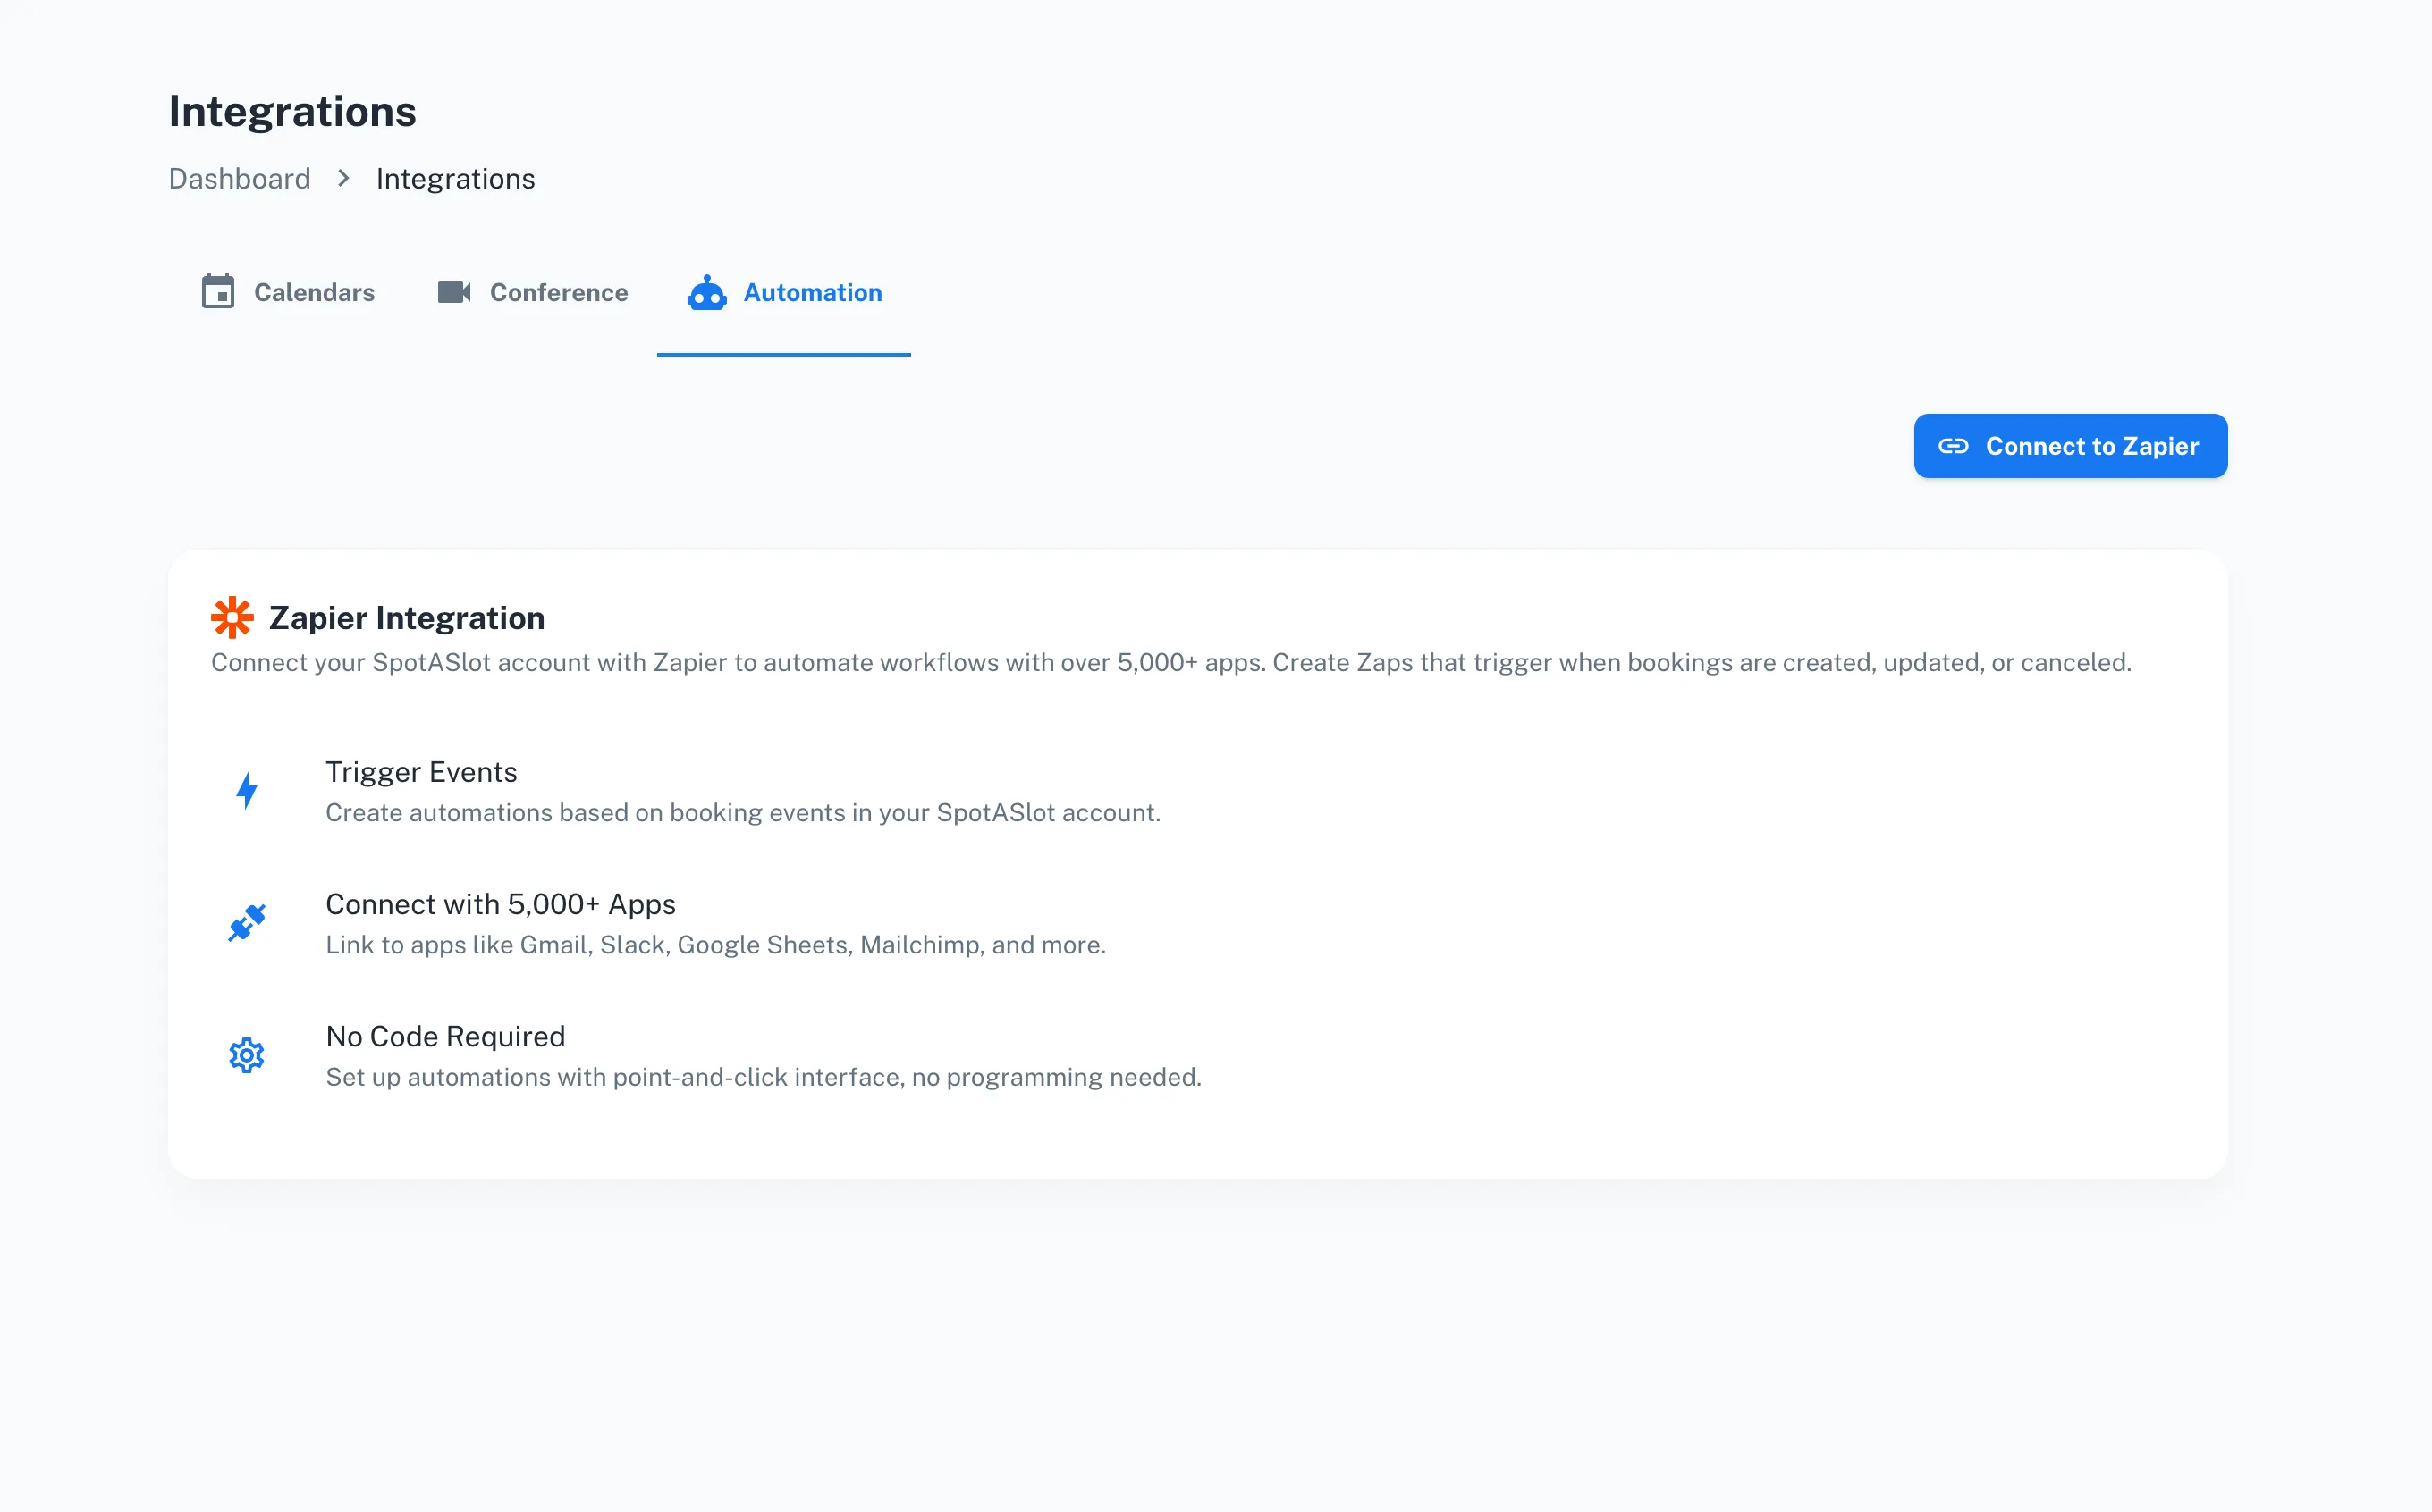Click the calendar icon on Calendars tab
Screen dimensions: 2432x1512
coord(219,292)
